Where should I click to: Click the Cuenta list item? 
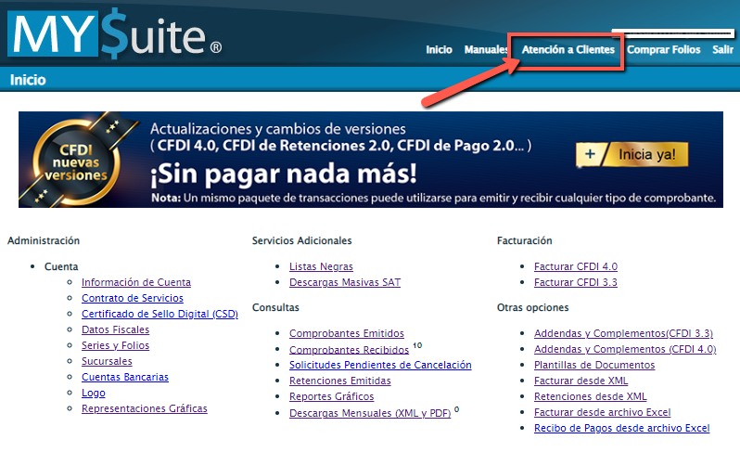tap(61, 266)
